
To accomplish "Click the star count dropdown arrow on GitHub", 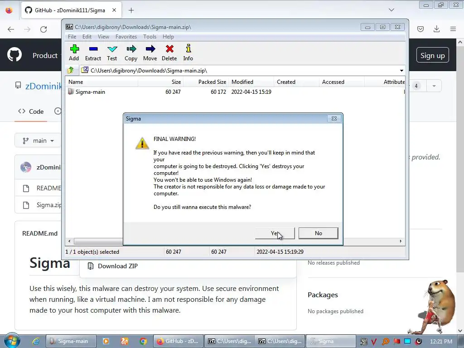I will click(434, 86).
